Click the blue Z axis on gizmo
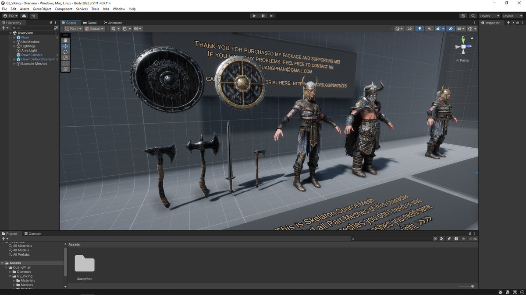526x295 pixels. pyautogui.click(x=469, y=46)
